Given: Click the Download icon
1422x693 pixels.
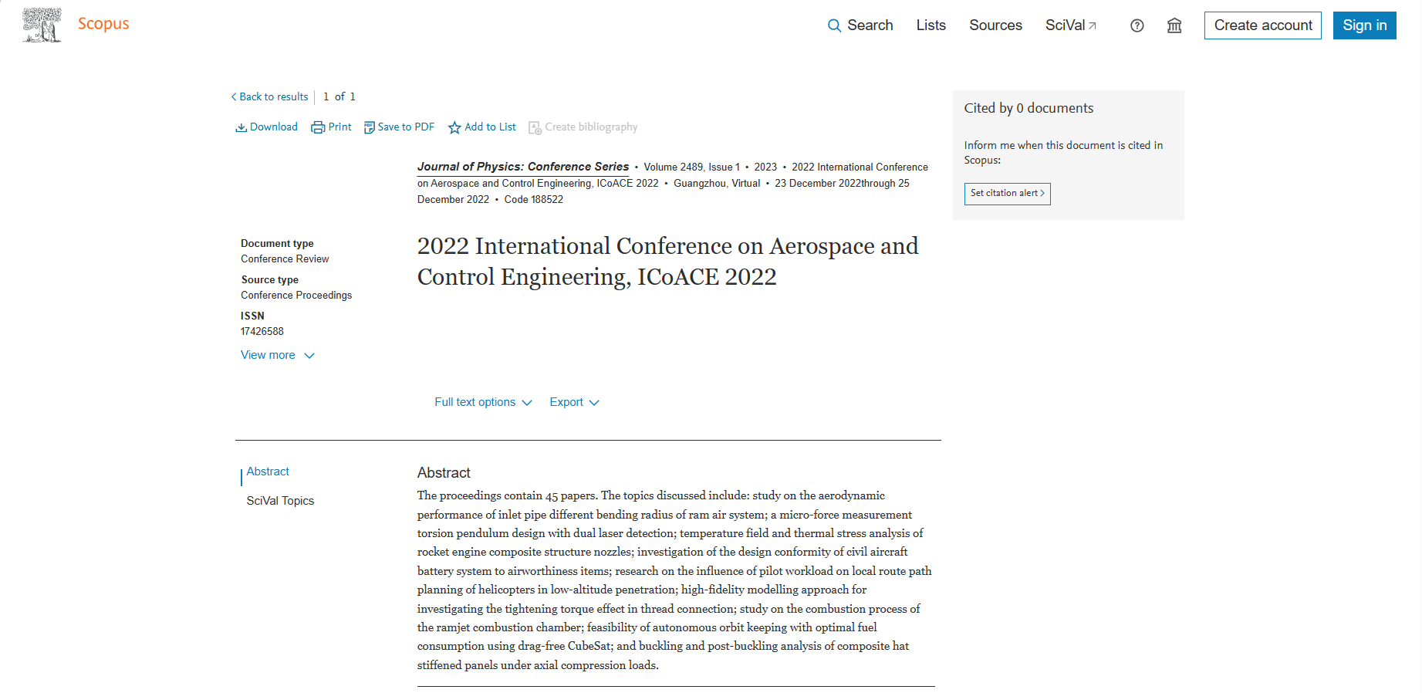Looking at the screenshot, I should (x=241, y=127).
